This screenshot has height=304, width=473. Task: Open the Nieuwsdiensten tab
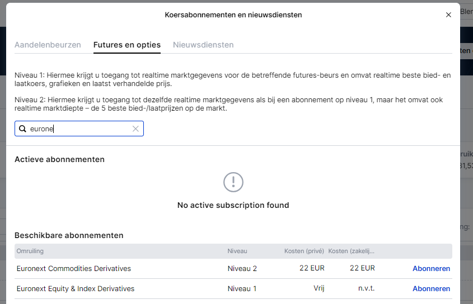[x=203, y=45]
